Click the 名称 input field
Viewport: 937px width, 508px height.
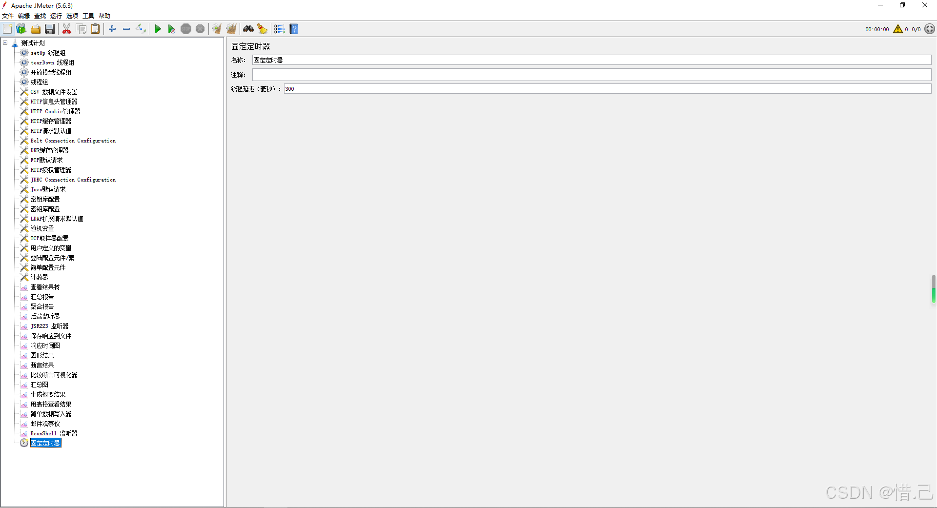coord(591,60)
